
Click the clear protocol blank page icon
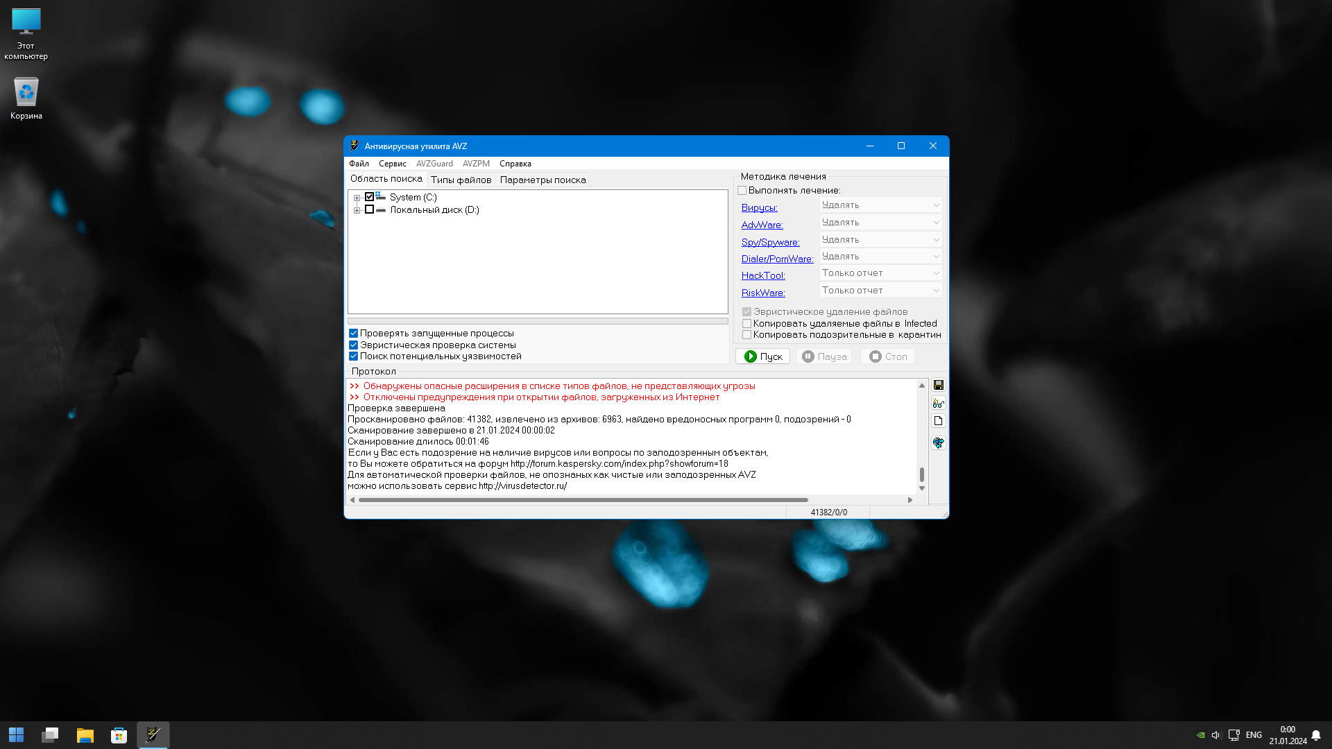click(x=938, y=421)
